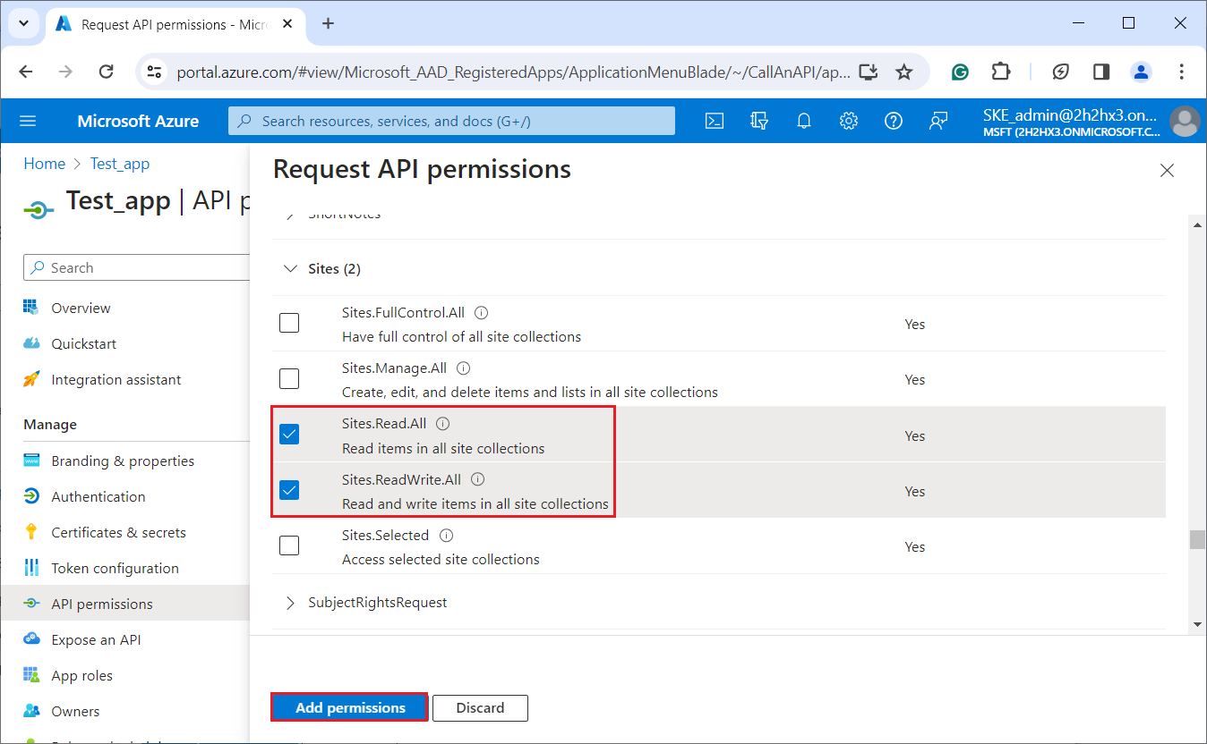Click info icon next to Sites.Read.All
Screen dimensions: 1207x744
tap(442, 424)
